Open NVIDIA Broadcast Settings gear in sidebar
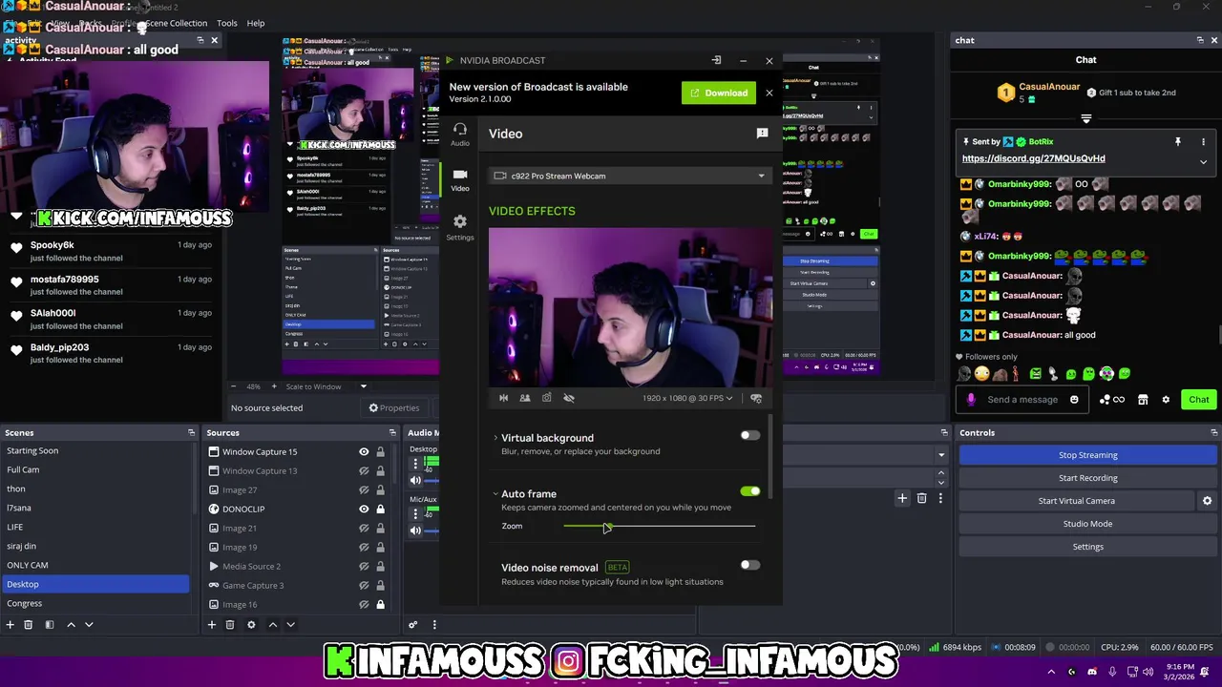 459,227
